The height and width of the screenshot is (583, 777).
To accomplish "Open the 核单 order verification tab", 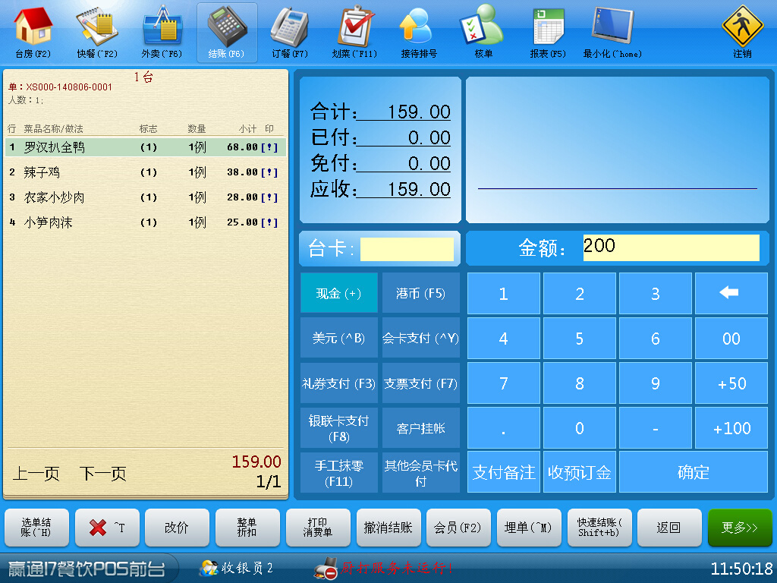I will pos(483,32).
